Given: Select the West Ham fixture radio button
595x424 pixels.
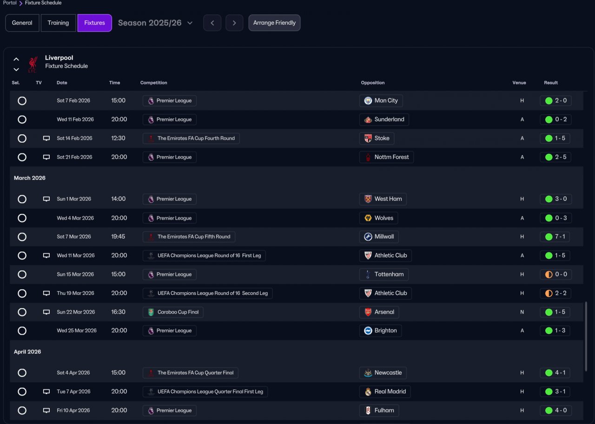Looking at the screenshot, I should pos(22,199).
